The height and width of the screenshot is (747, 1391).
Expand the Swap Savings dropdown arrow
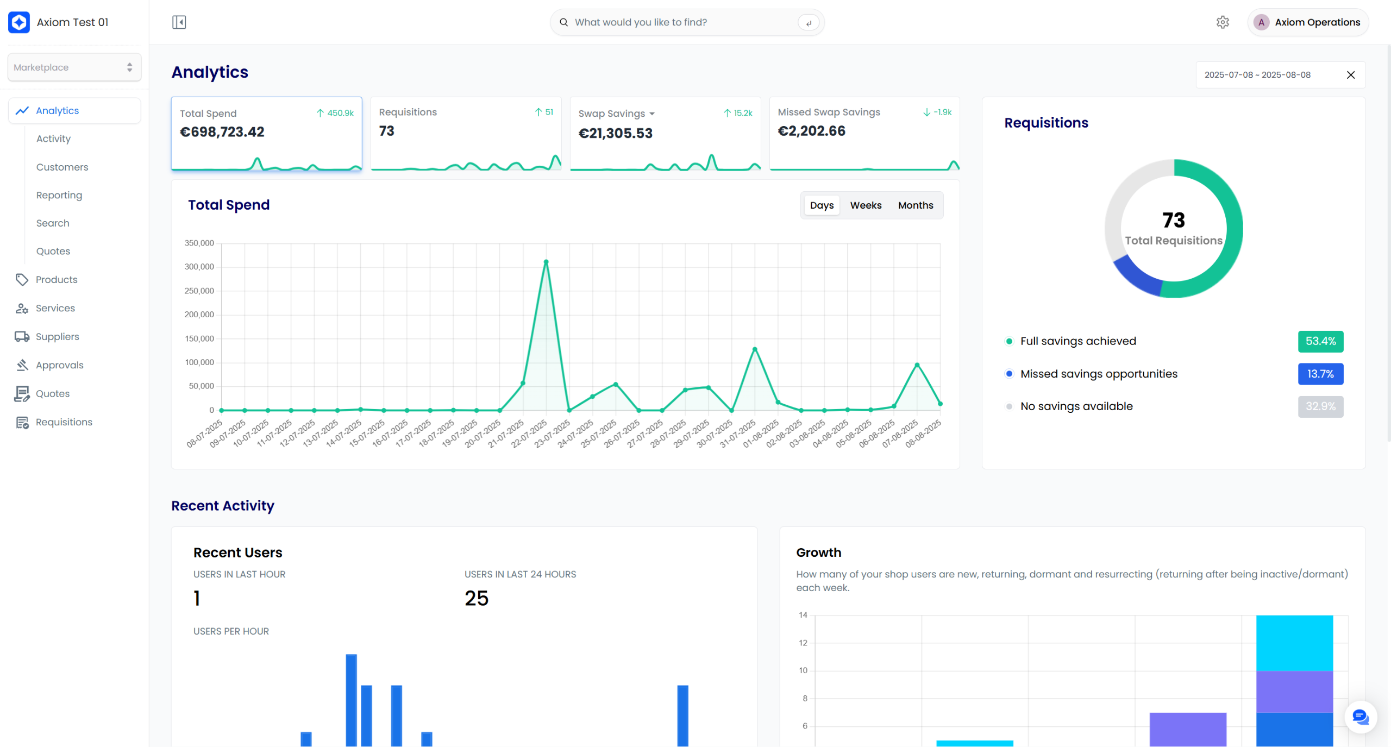652,114
